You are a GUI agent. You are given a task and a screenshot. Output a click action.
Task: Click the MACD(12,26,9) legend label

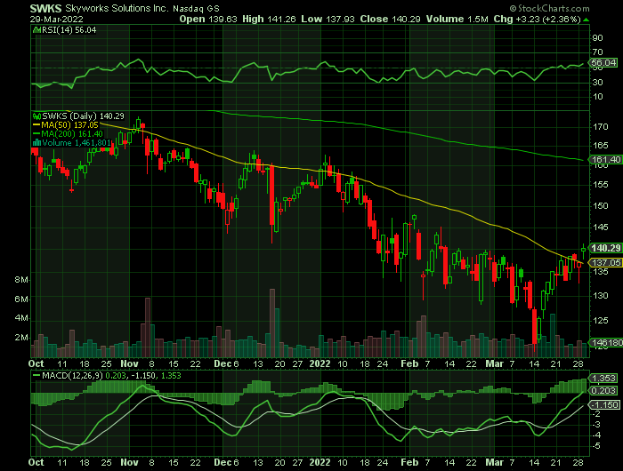pyautogui.click(x=72, y=375)
